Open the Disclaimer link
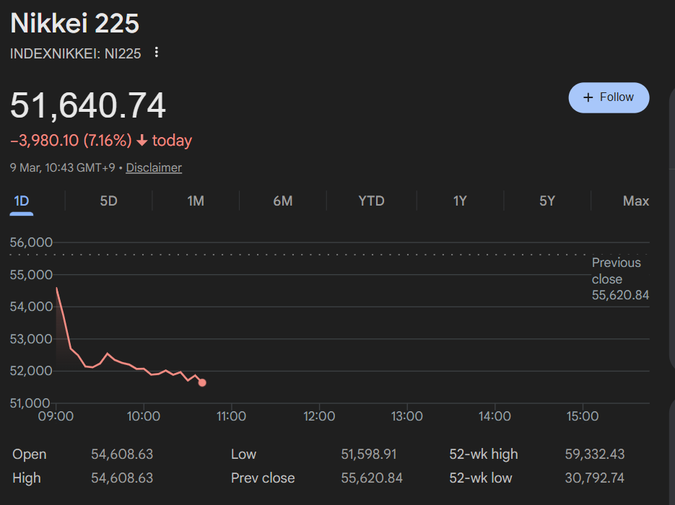675x505 pixels. [x=154, y=168]
